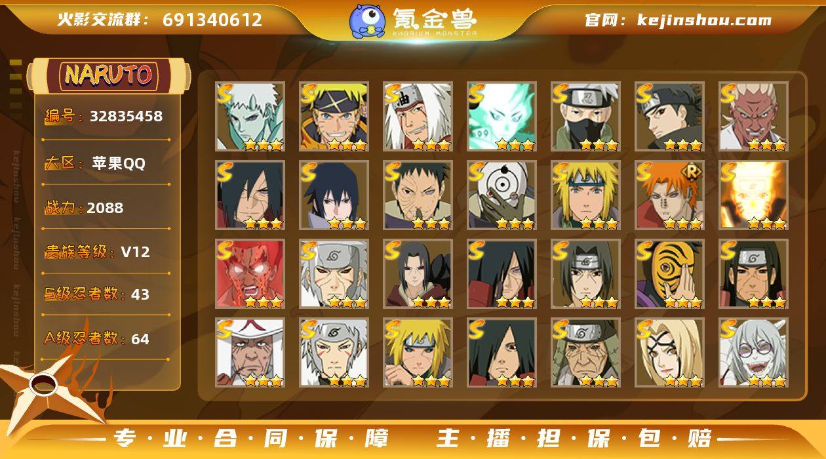
Task: Select the Hokage-hat elderly ninja portrait
Action: (250, 352)
